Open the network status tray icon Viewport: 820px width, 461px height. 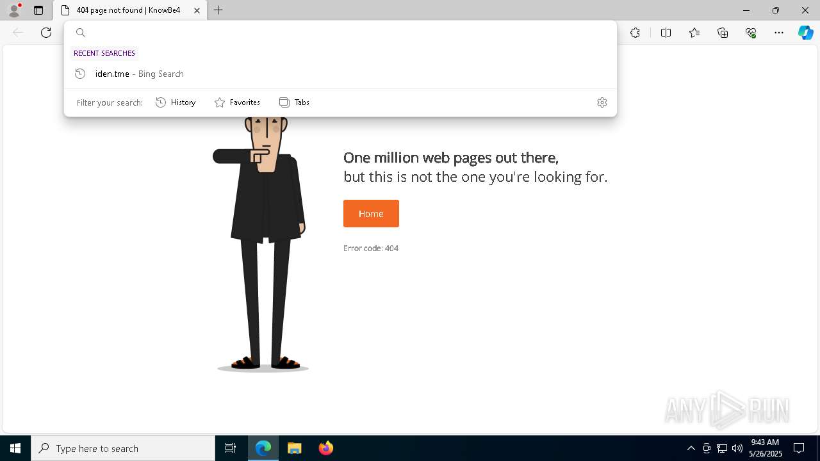tap(722, 448)
